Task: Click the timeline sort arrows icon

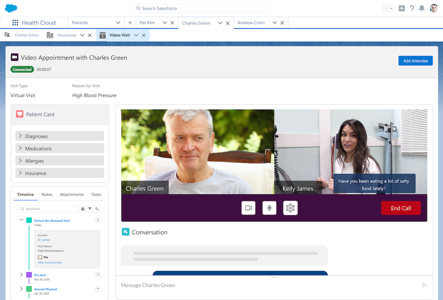Action: click(x=97, y=209)
